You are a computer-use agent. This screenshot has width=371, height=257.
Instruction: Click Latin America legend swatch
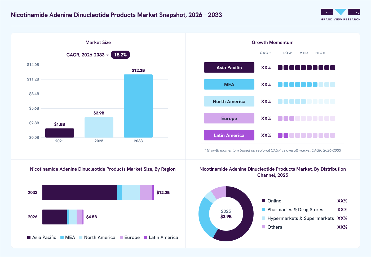146,237
